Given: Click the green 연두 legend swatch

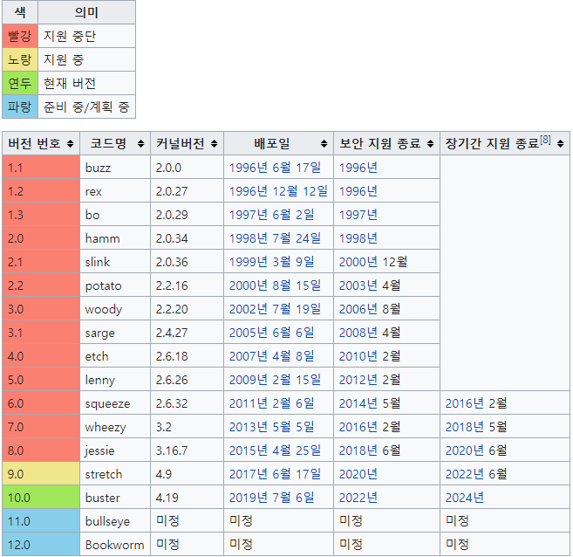Looking at the screenshot, I should click(20, 83).
